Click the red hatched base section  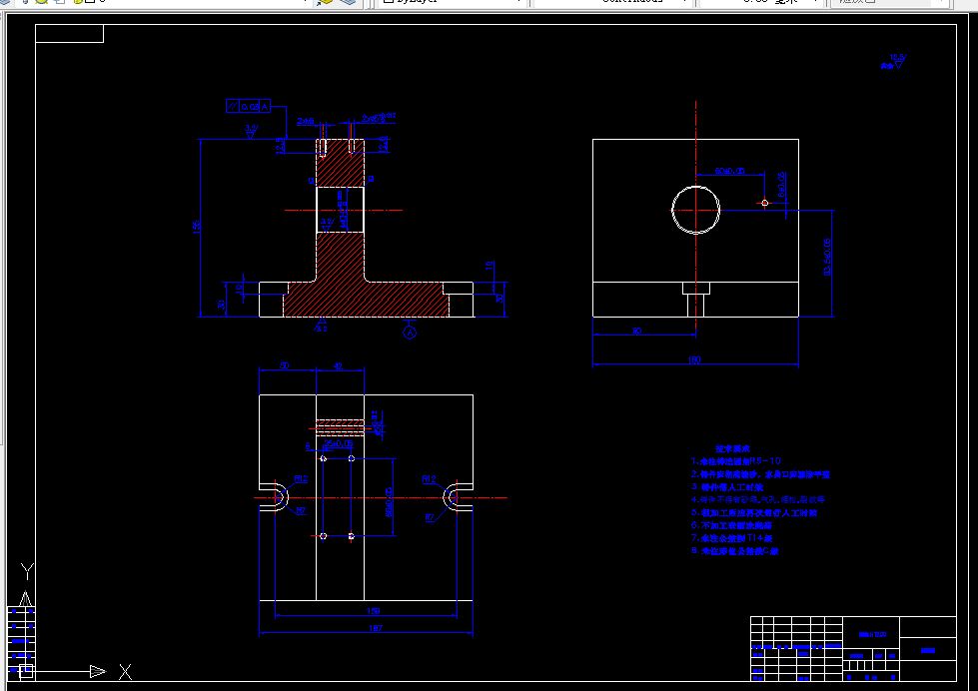click(x=366, y=300)
